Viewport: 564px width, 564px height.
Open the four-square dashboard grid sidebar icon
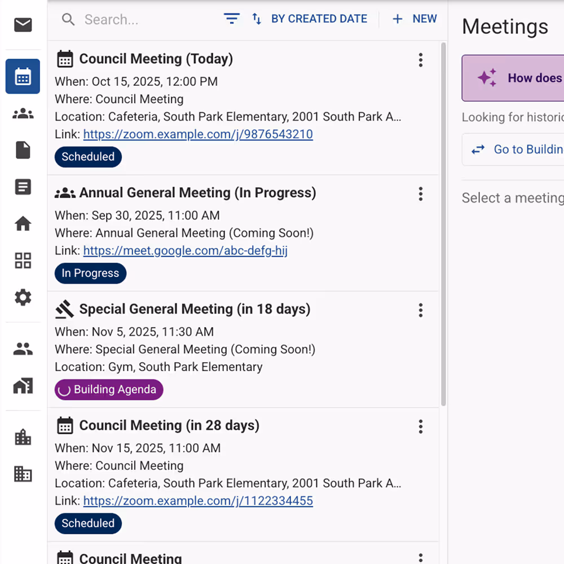pyautogui.click(x=23, y=261)
